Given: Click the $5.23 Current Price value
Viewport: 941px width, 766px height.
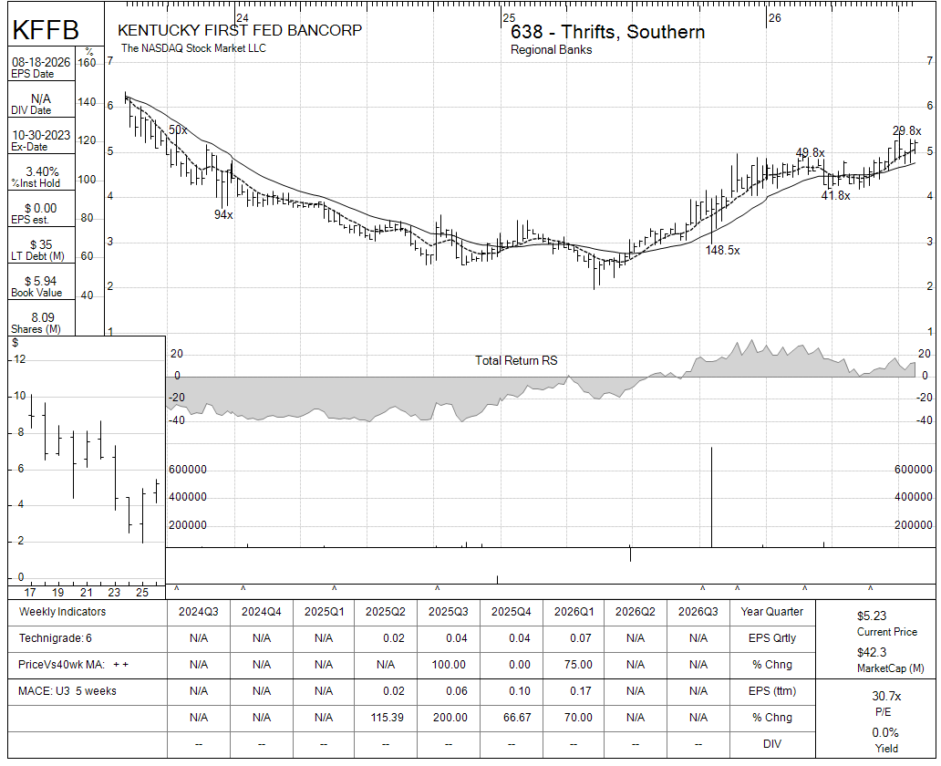Looking at the screenshot, I should (872, 616).
